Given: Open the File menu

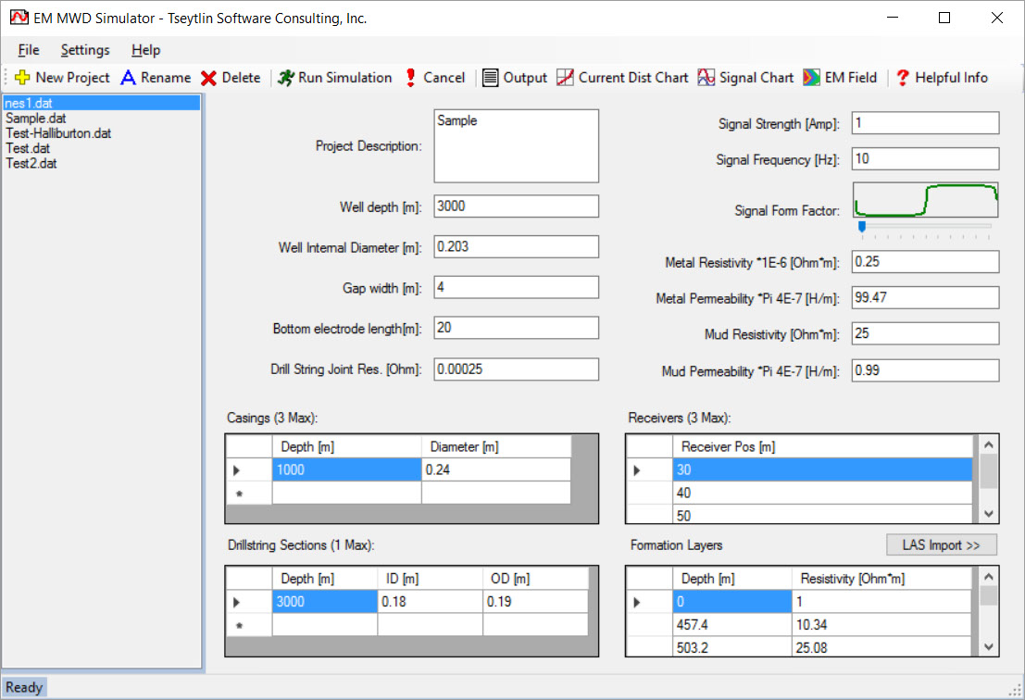Looking at the screenshot, I should pyautogui.click(x=28, y=50).
